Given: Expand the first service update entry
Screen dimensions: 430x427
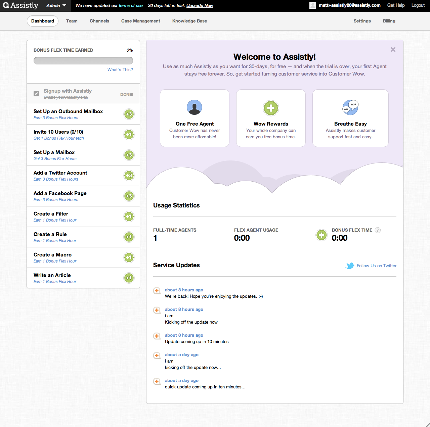Looking at the screenshot, I should [x=157, y=291].
